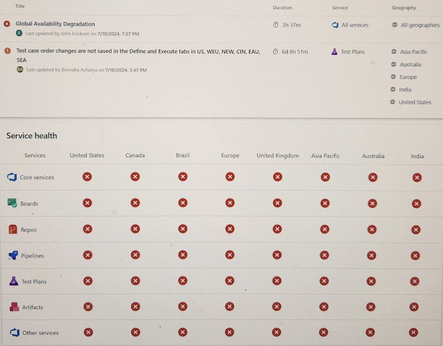The height and width of the screenshot is (346, 443).
Task: Click the Europe column header in Service health
Action: [230, 156]
